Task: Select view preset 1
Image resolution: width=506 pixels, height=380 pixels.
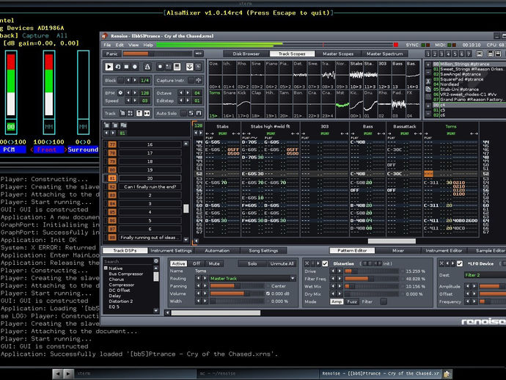Action: pos(428,54)
